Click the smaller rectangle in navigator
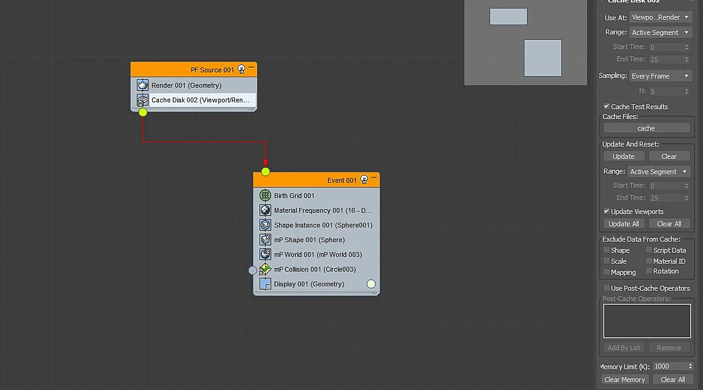Viewport: 703px width, 390px height. (509, 17)
